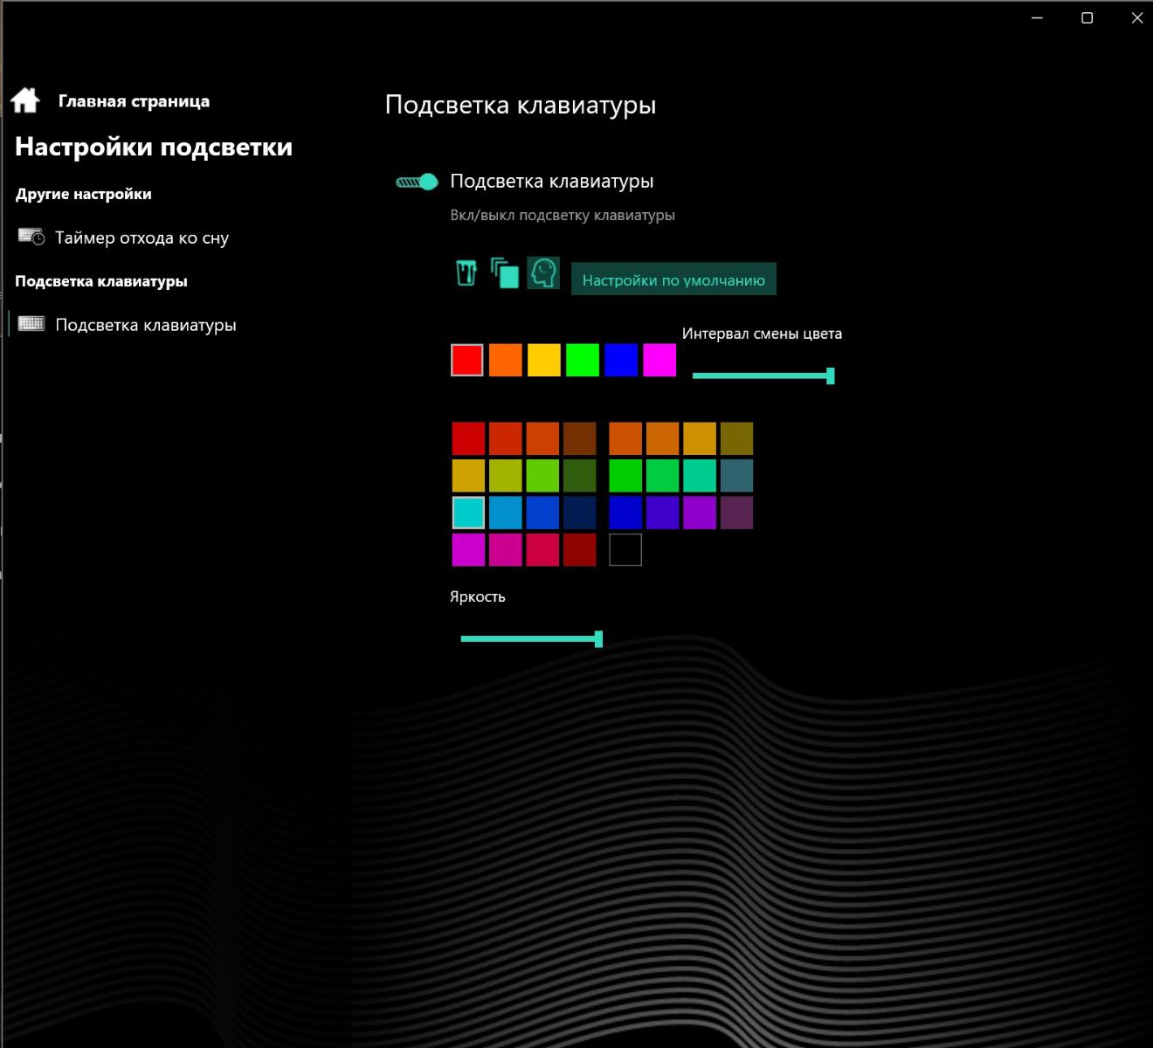Pick the dark brown palette swatch

pyautogui.click(x=580, y=438)
